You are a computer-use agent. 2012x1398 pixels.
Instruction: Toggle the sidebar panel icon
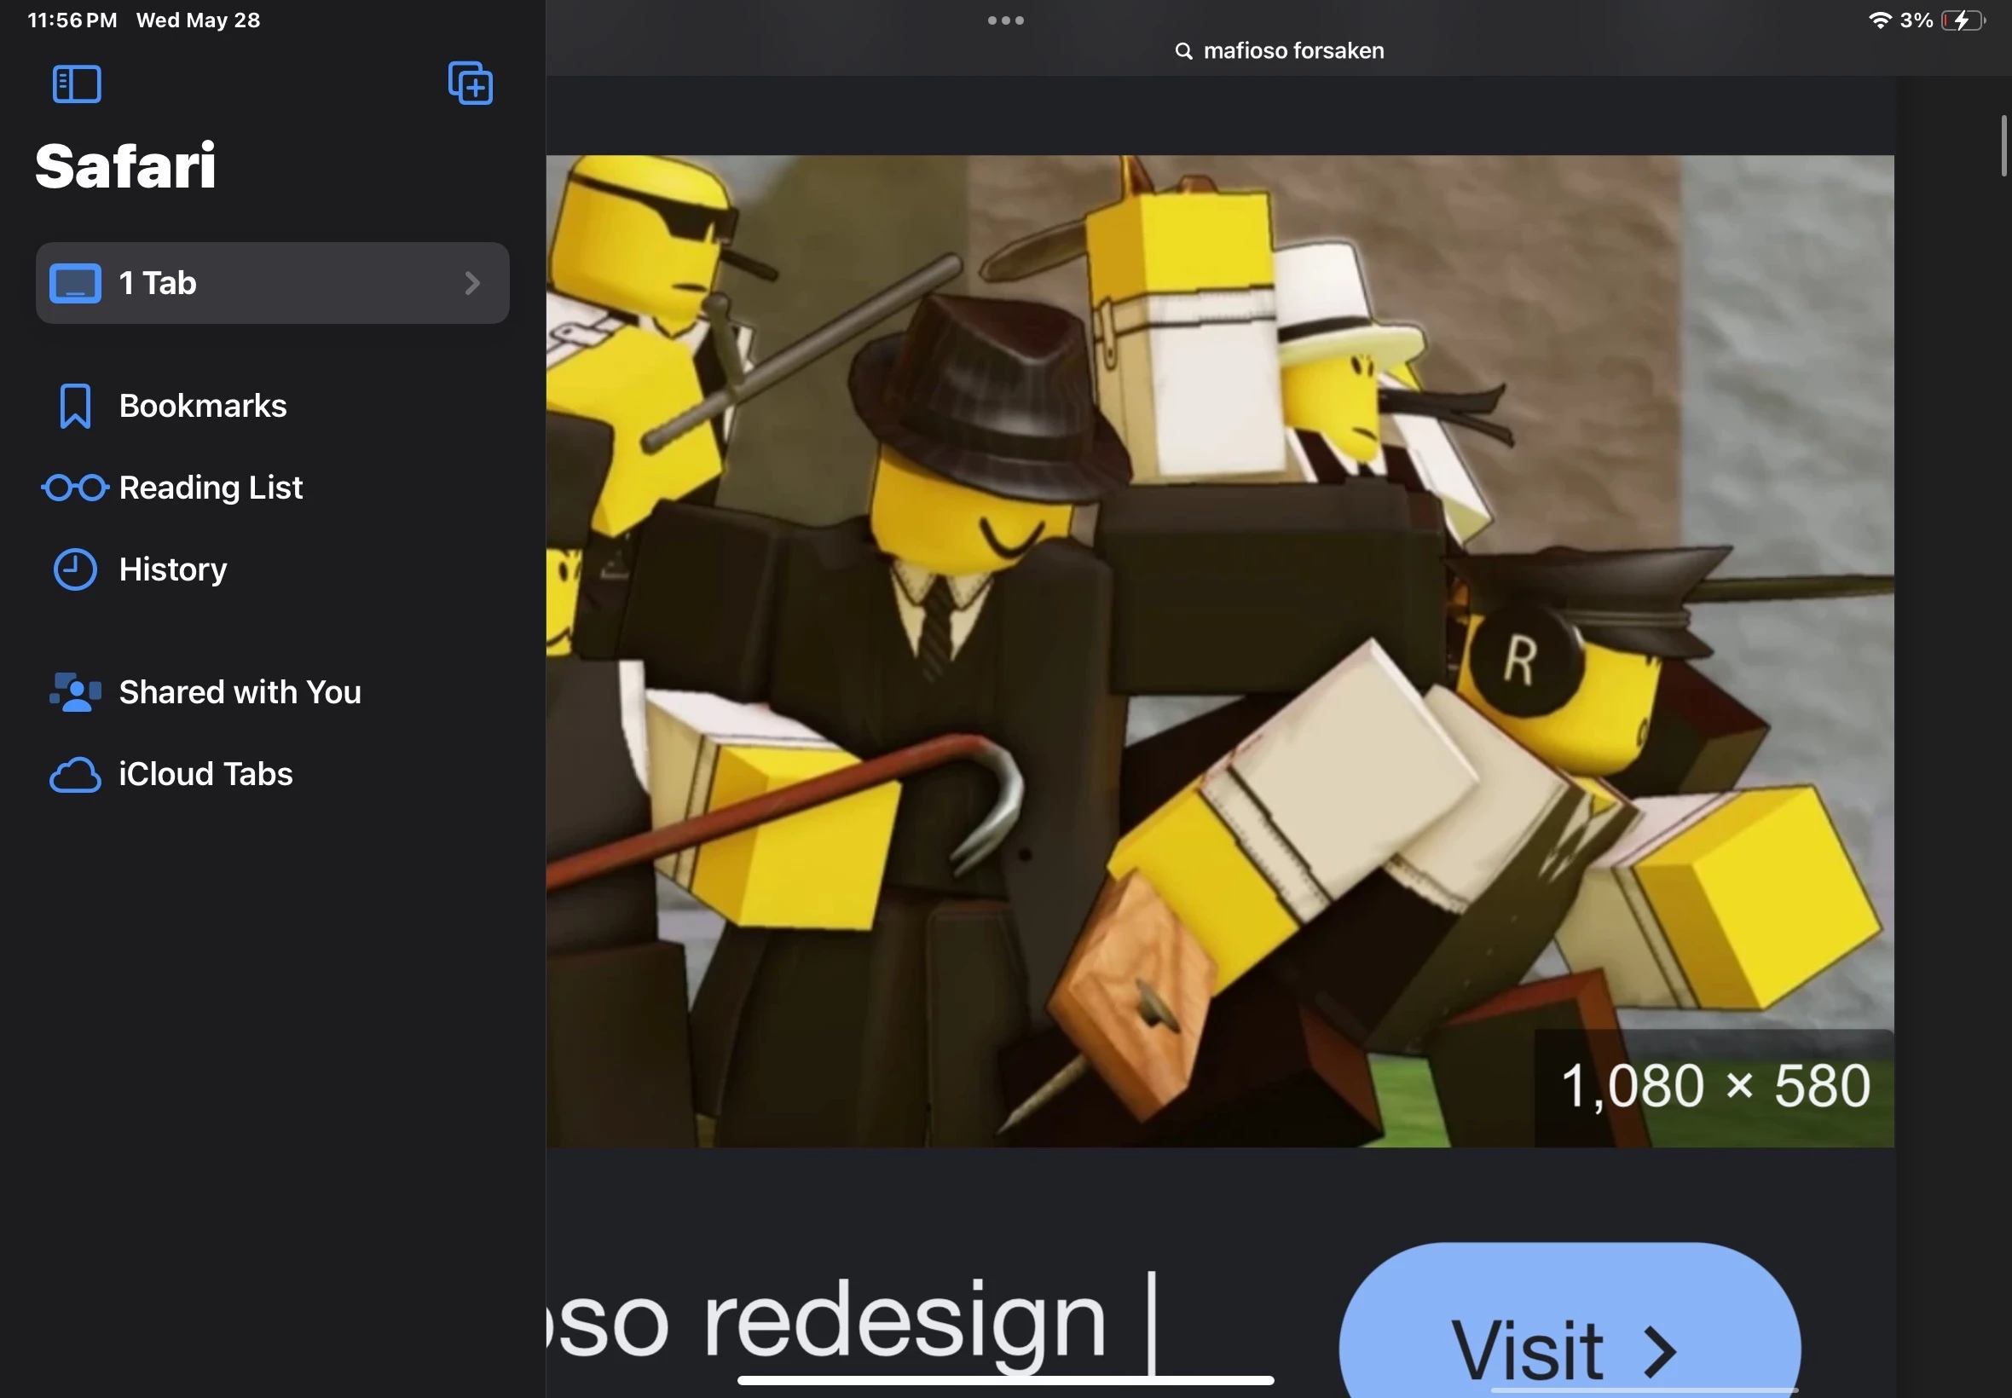coord(77,85)
